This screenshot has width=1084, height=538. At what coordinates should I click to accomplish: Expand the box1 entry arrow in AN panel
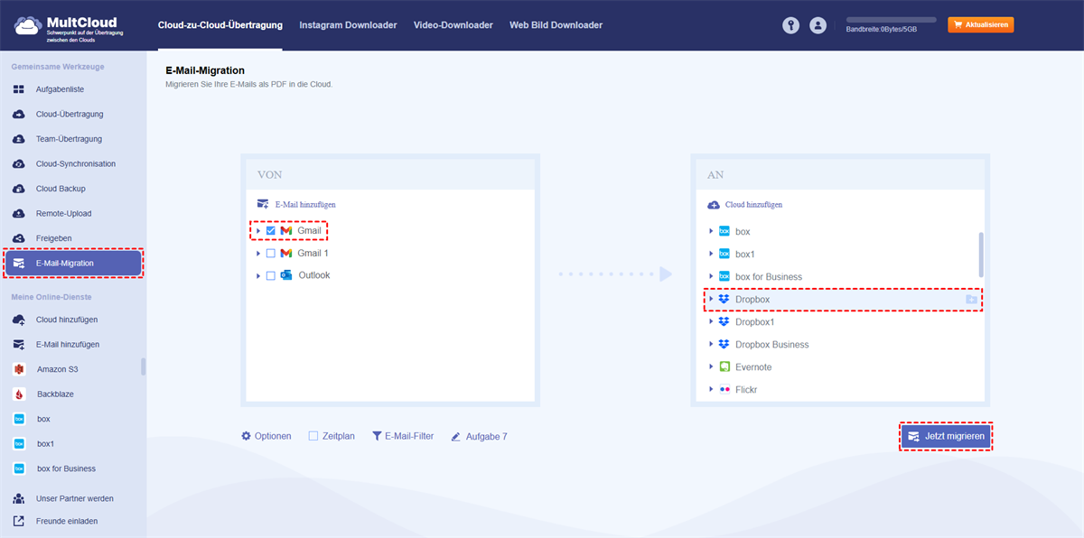click(x=711, y=255)
